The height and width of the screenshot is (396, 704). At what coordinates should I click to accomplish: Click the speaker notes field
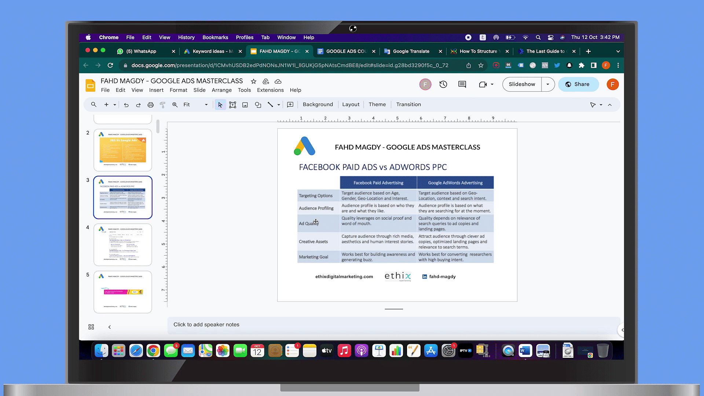tap(393, 325)
